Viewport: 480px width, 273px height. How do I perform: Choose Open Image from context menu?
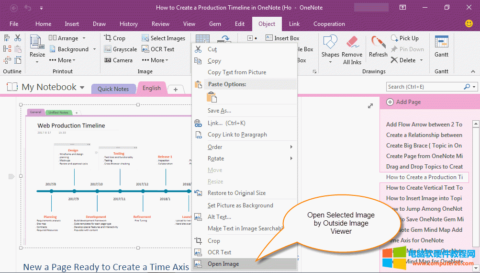pos(223,264)
